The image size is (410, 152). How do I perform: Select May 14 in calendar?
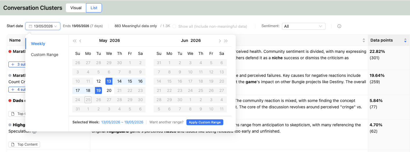pyautogui.click(x=119, y=81)
